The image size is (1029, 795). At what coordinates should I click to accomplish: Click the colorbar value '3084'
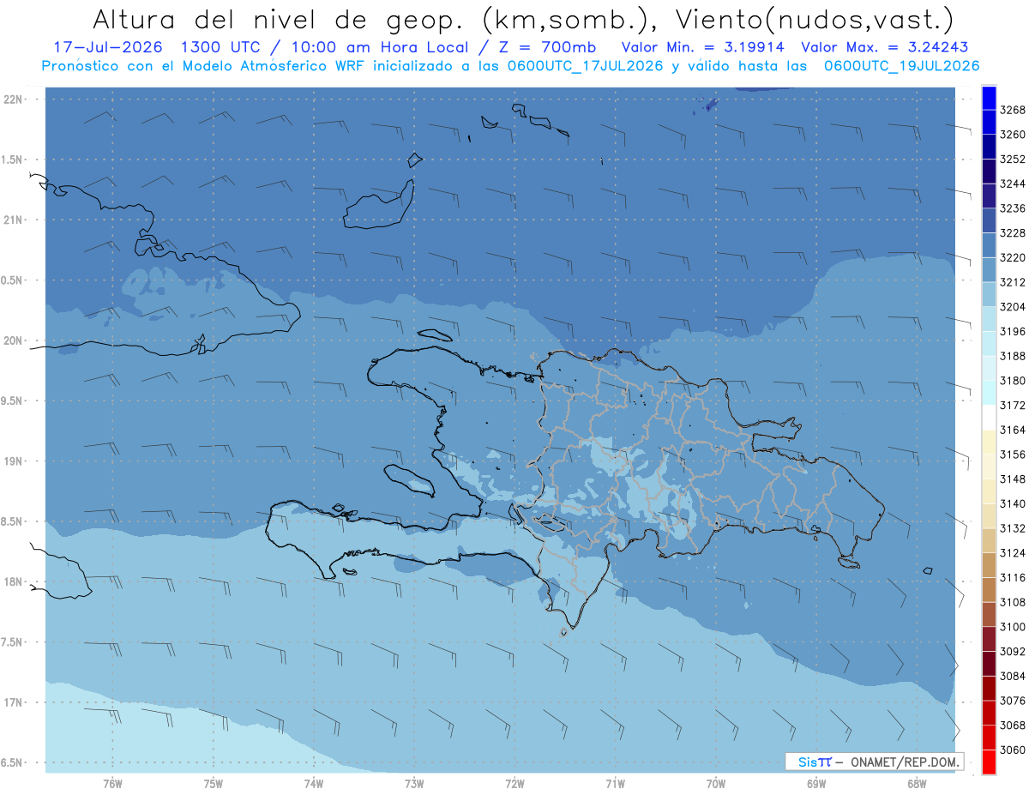pos(1013,676)
